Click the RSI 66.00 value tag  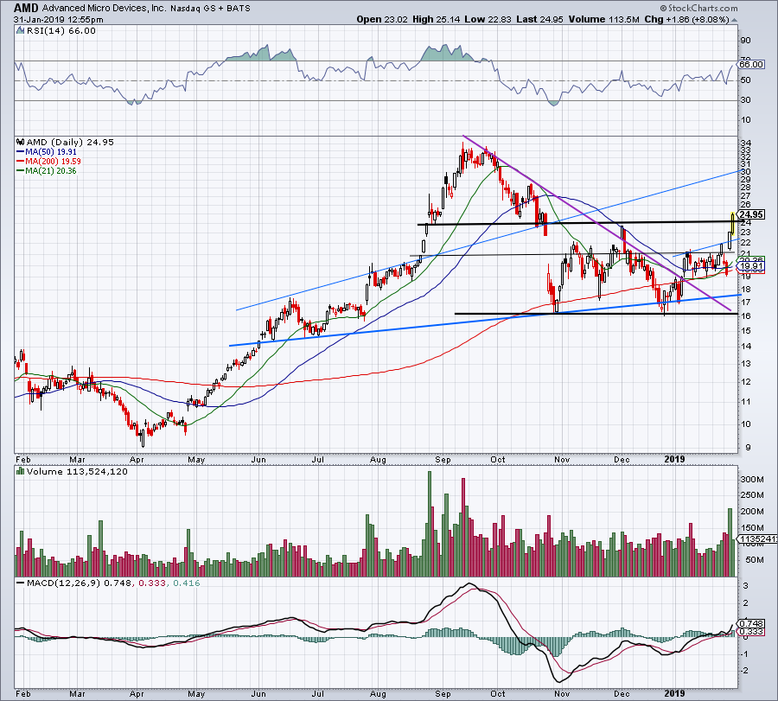(x=750, y=65)
